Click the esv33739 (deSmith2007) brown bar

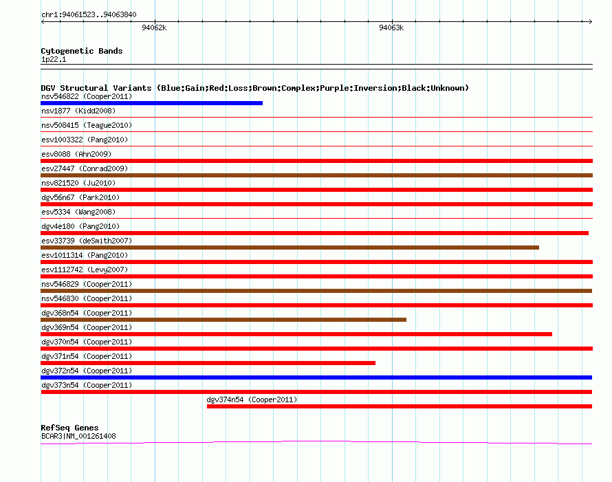tap(289, 248)
